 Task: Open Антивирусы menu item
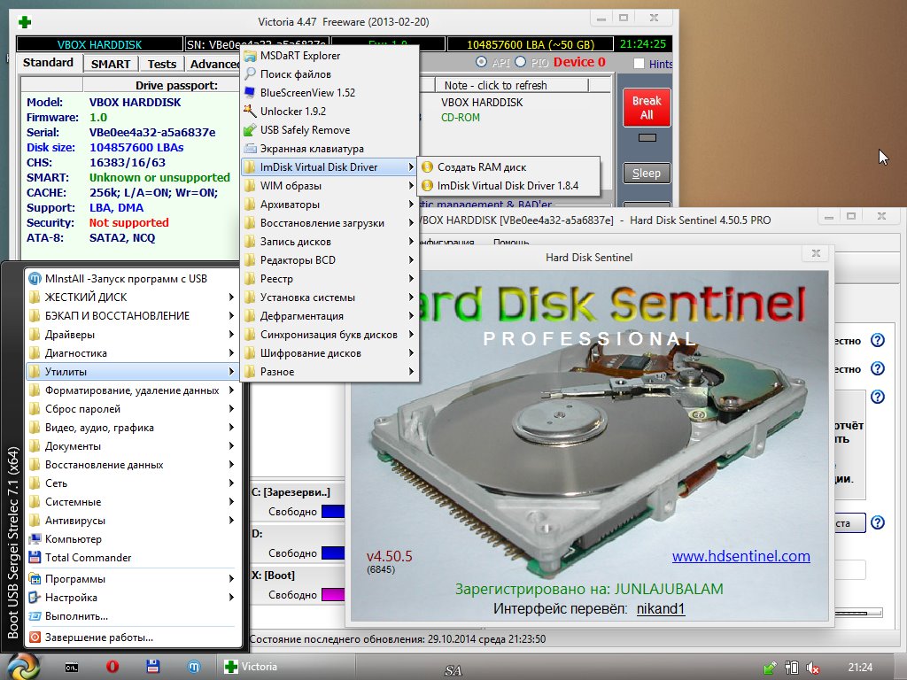(x=133, y=521)
